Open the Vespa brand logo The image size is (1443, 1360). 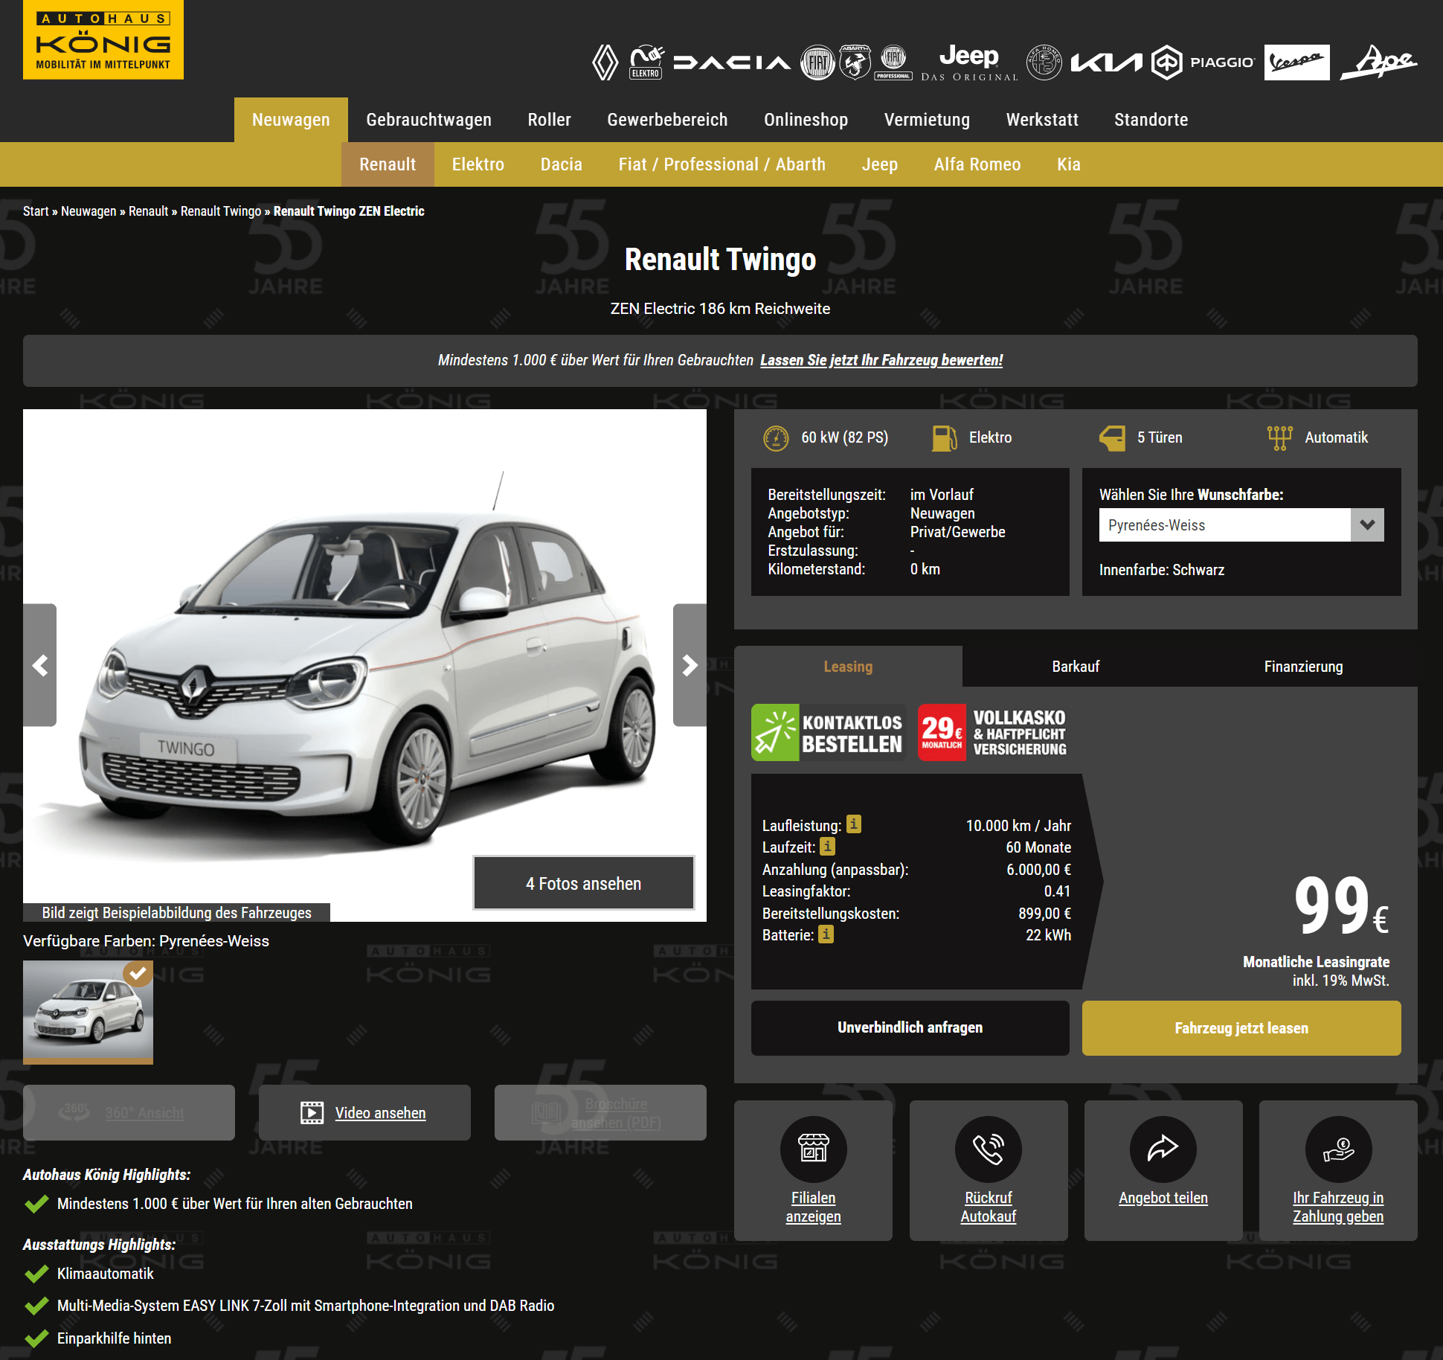(x=1296, y=62)
